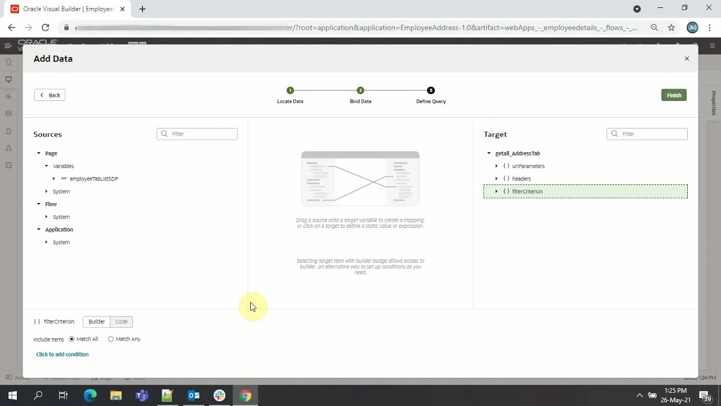Expand urlParameters target node
721x406 pixels.
coord(496,166)
